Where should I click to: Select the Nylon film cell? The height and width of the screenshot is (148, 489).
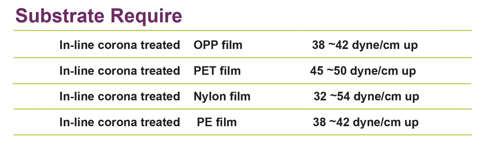coord(222,96)
